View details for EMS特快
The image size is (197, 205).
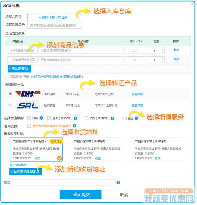137,94
